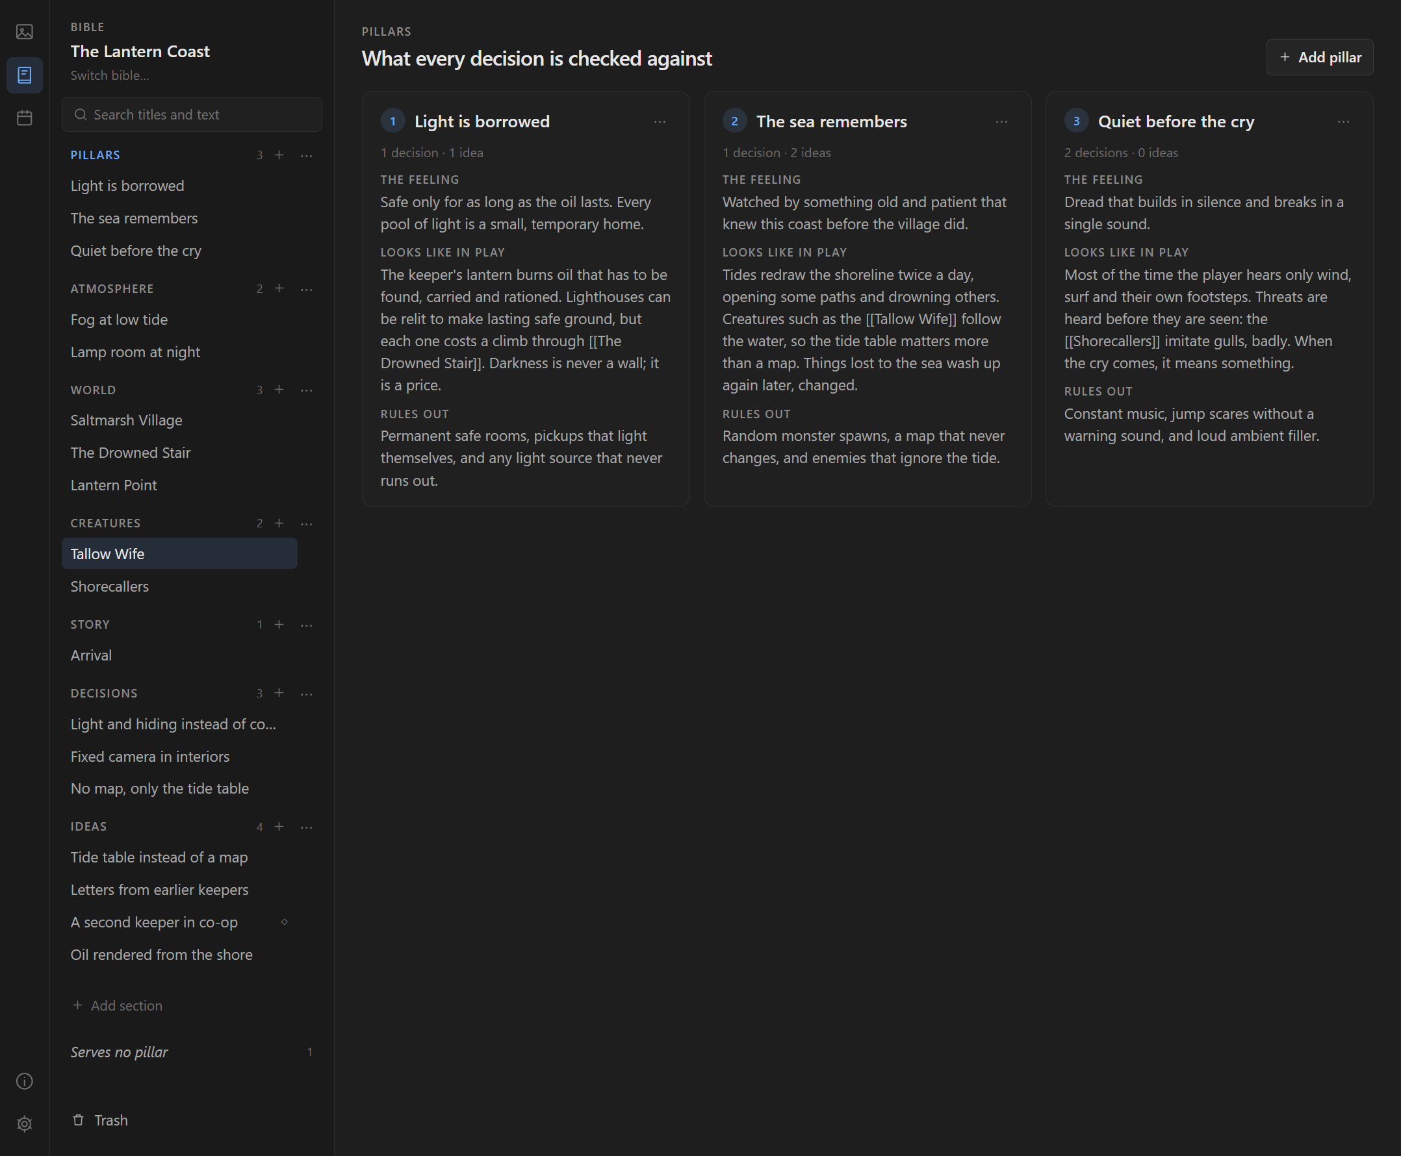Image resolution: width=1401 pixels, height=1156 pixels.
Task: Open The Drowned Stair in World
Action: click(179, 453)
